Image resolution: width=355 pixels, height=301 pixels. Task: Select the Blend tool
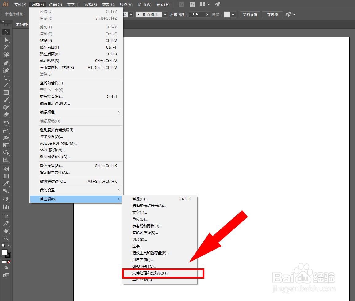(6, 191)
